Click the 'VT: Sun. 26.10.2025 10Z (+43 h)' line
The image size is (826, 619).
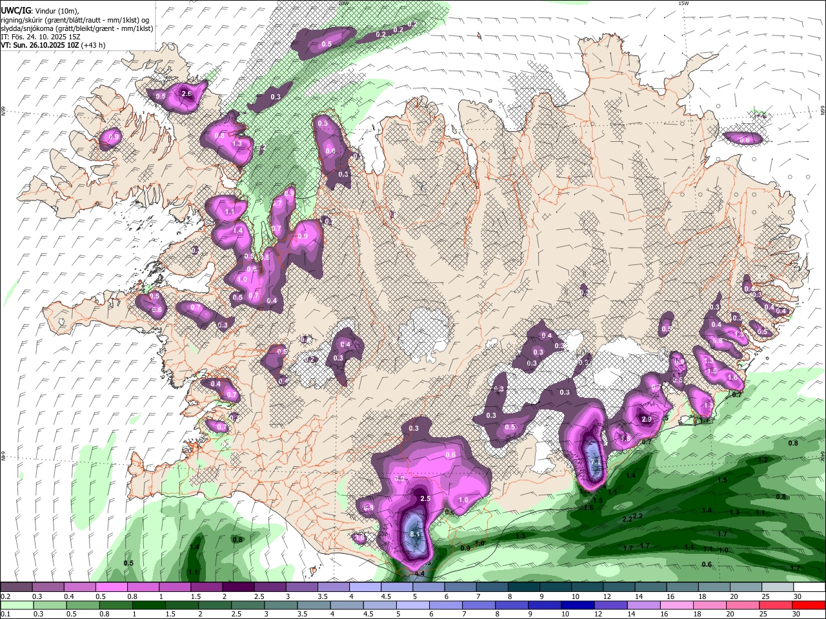[54, 45]
